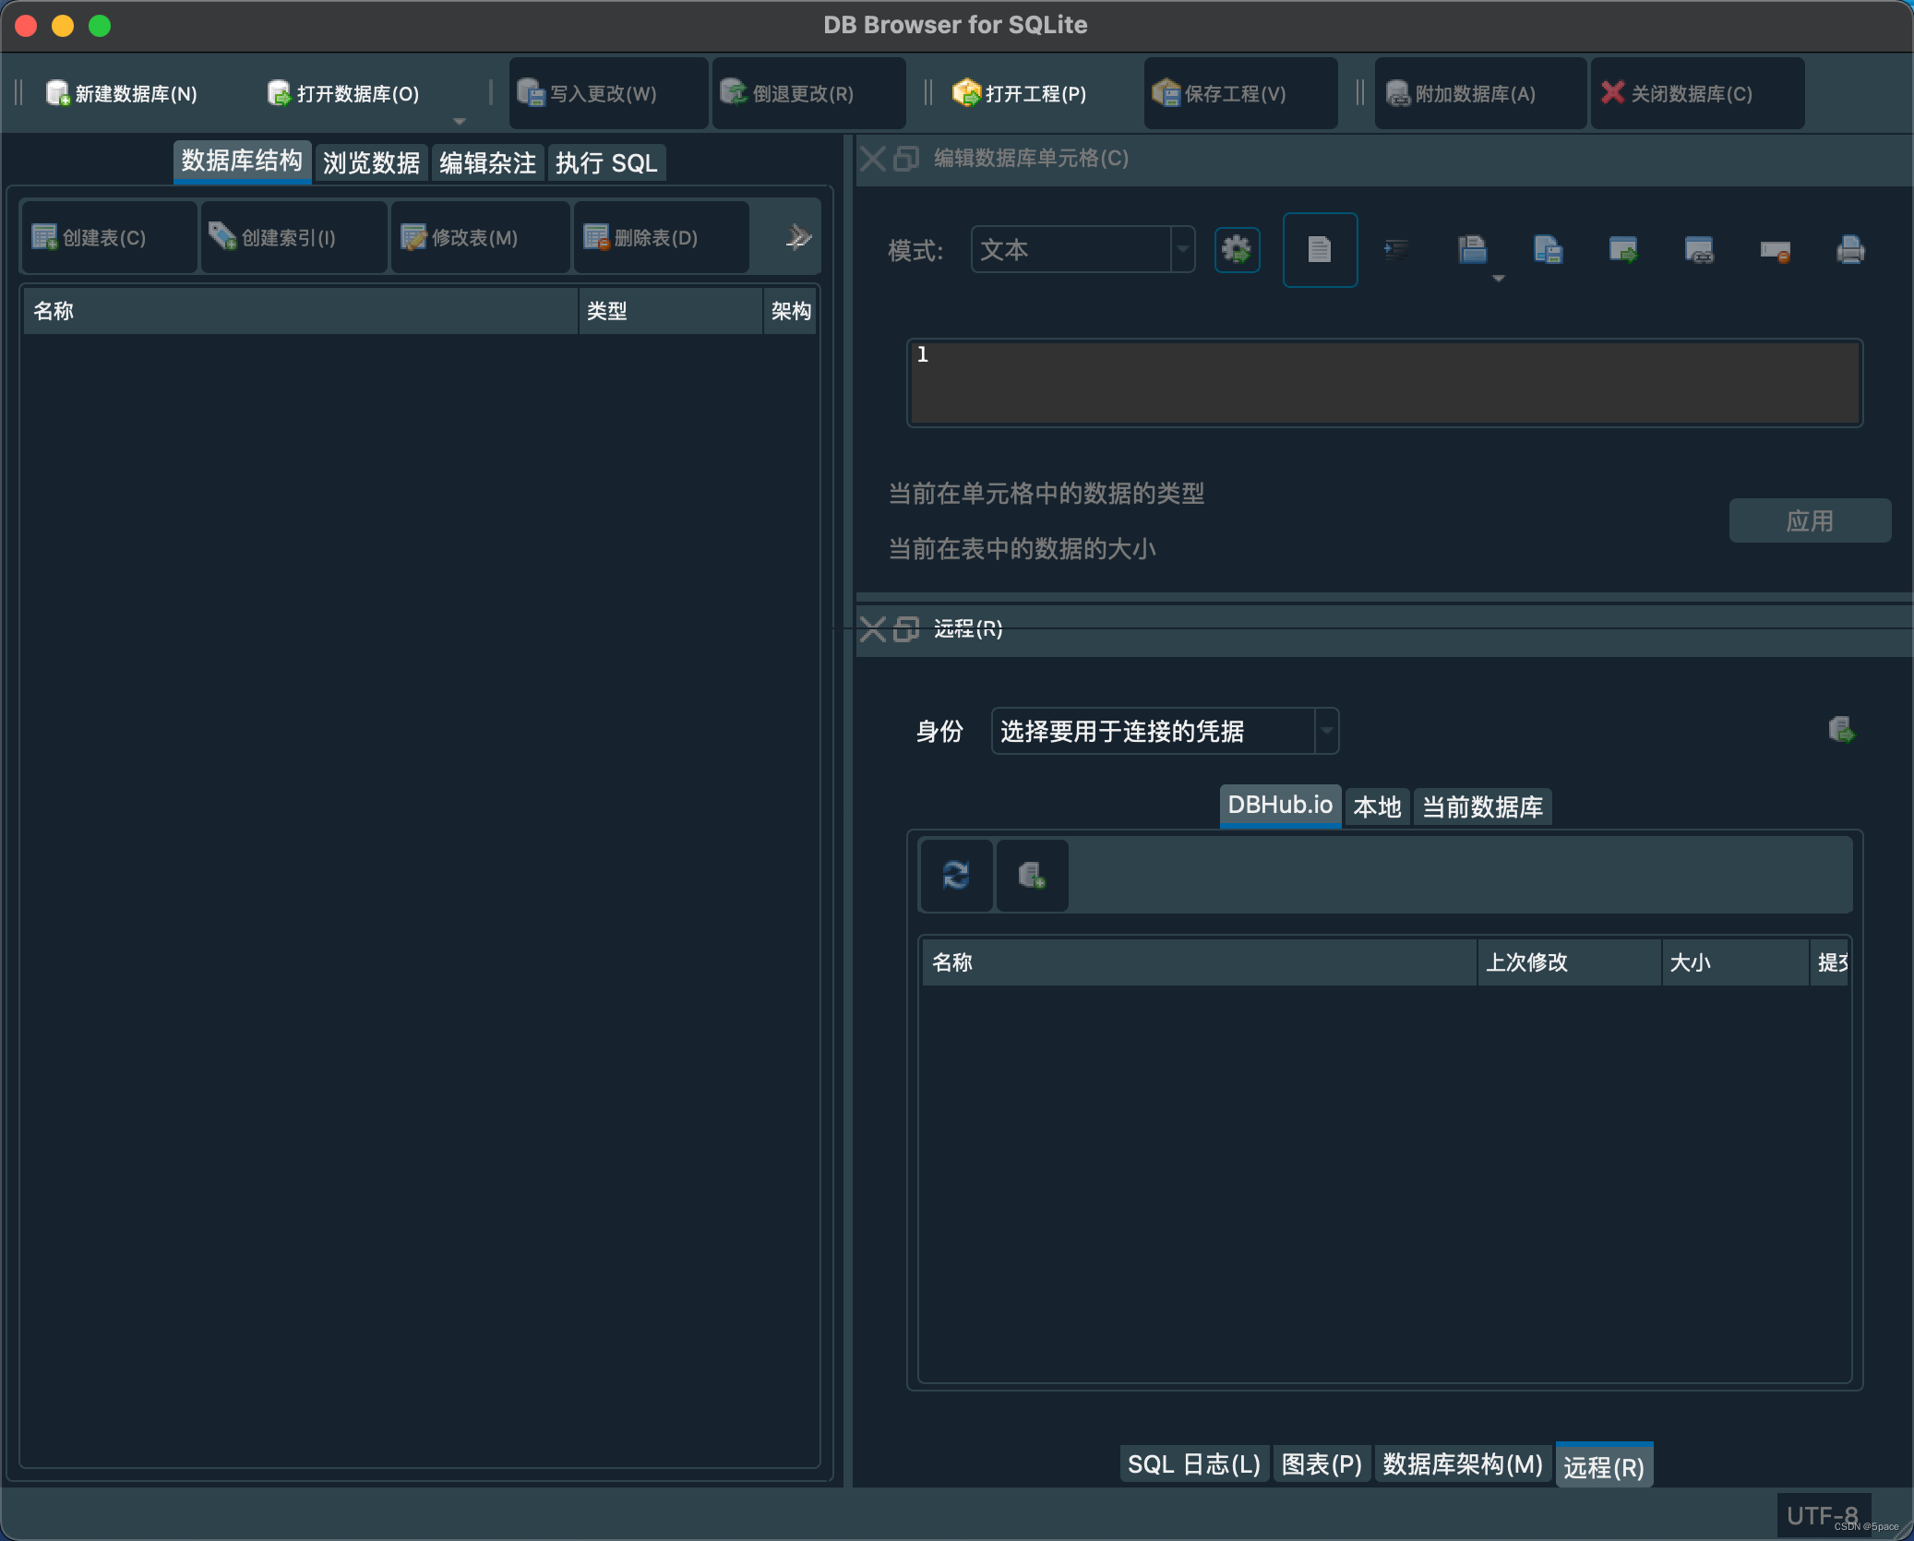This screenshot has height=1541, width=1914.
Task: Click 删除表(D) delete table
Action: coord(661,237)
